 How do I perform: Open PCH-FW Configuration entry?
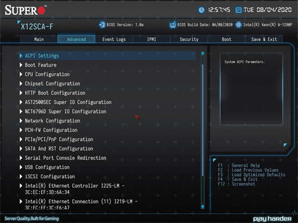click(x=107, y=130)
